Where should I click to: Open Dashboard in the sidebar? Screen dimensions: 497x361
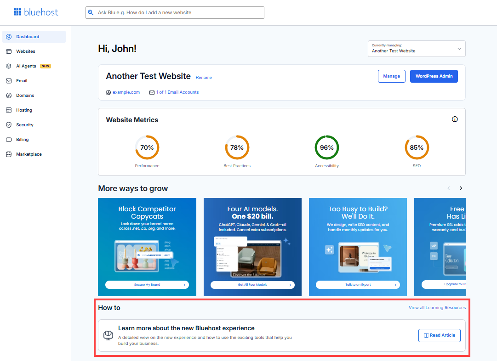[x=34, y=37]
